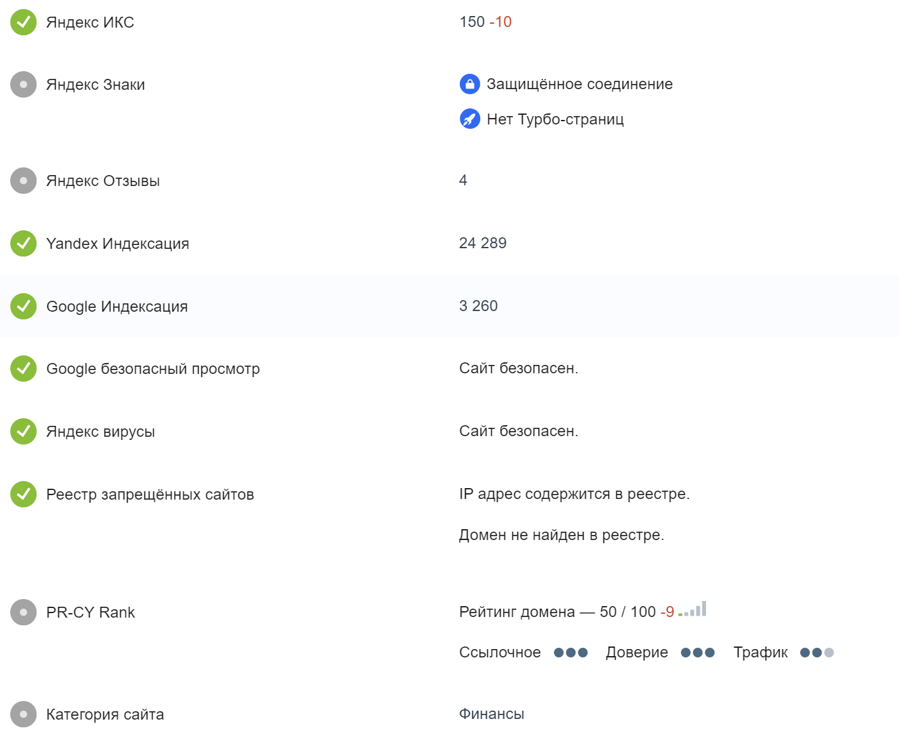Click the grey status icon beside Яндекс Знаки
The width and height of the screenshot is (899, 735).
(x=24, y=85)
